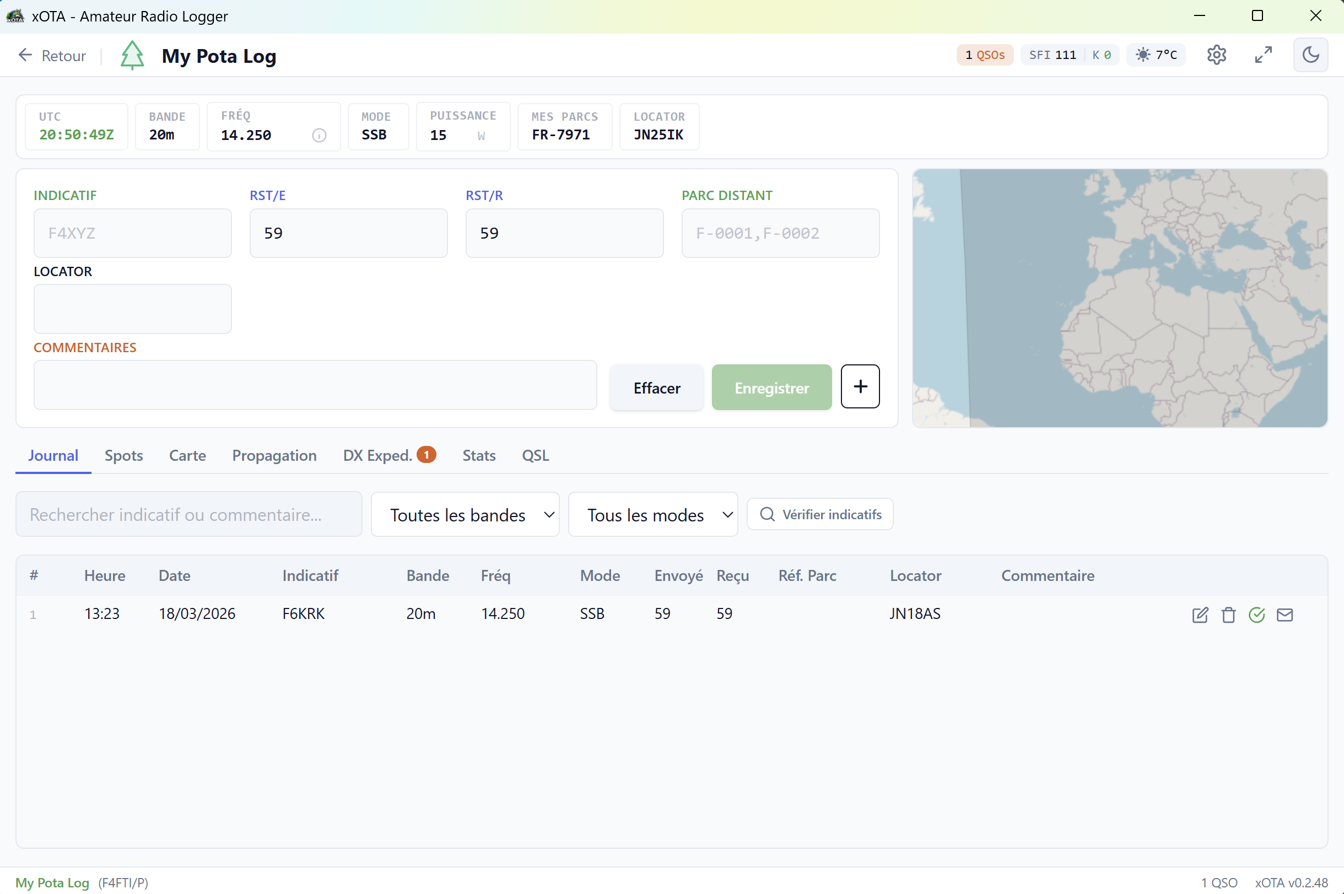Viewport: 1344px width, 894px height.
Task: Click the xOTA v0.2.48 version text
Action: (1291, 882)
